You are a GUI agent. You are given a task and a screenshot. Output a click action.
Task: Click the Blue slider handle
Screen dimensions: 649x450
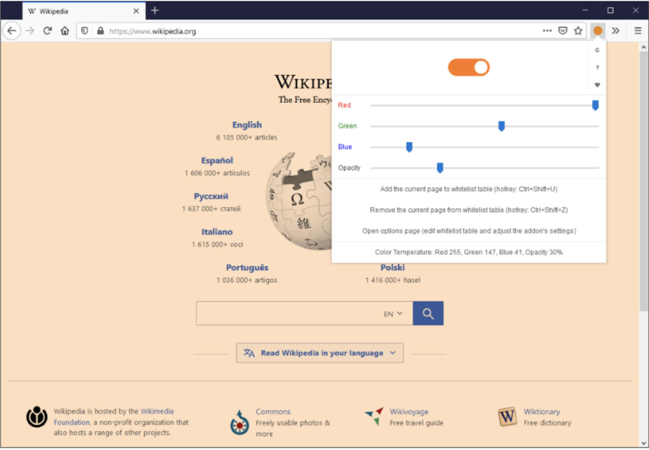point(409,147)
